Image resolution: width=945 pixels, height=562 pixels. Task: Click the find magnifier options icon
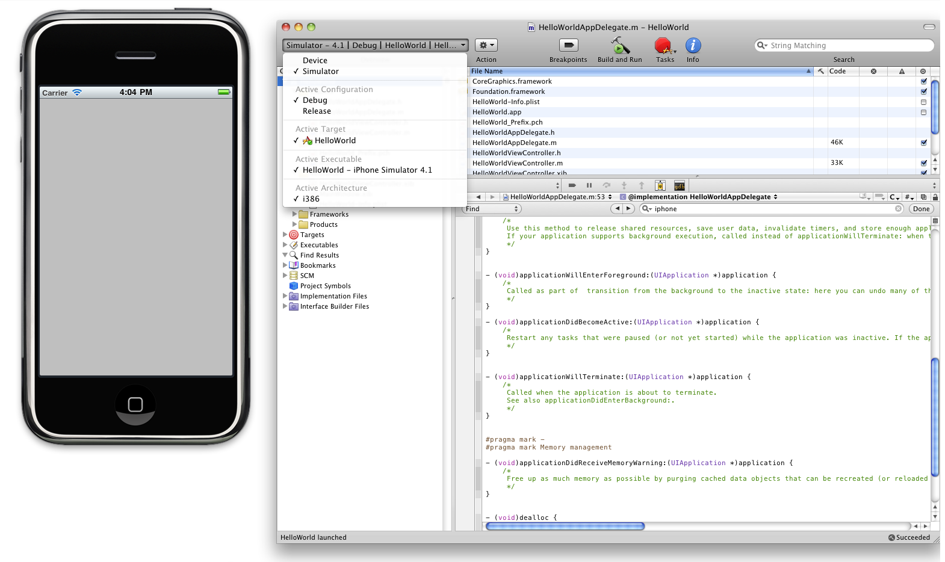pyautogui.click(x=647, y=209)
